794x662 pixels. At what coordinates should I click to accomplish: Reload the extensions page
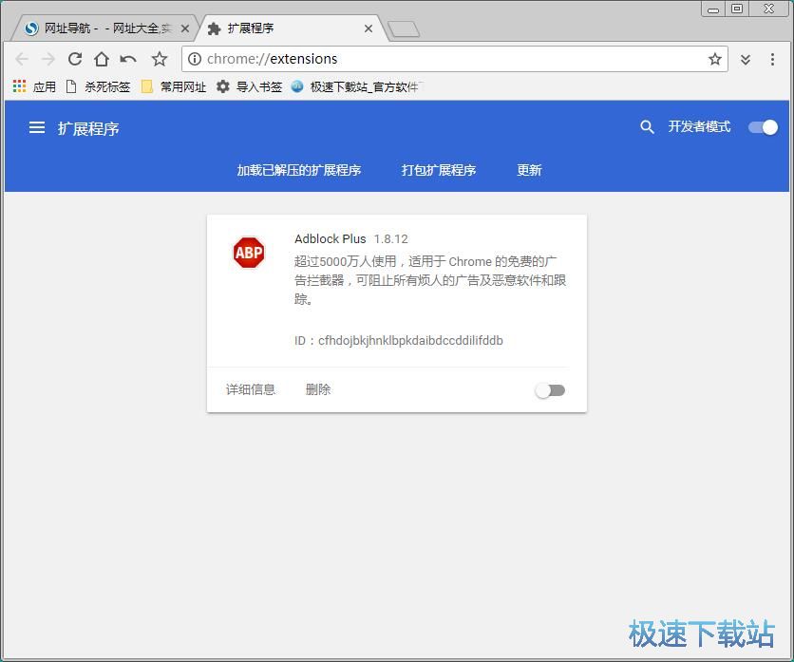(75, 59)
